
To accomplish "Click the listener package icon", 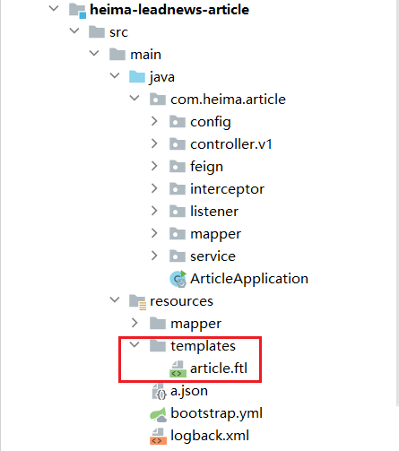I will tap(178, 212).
